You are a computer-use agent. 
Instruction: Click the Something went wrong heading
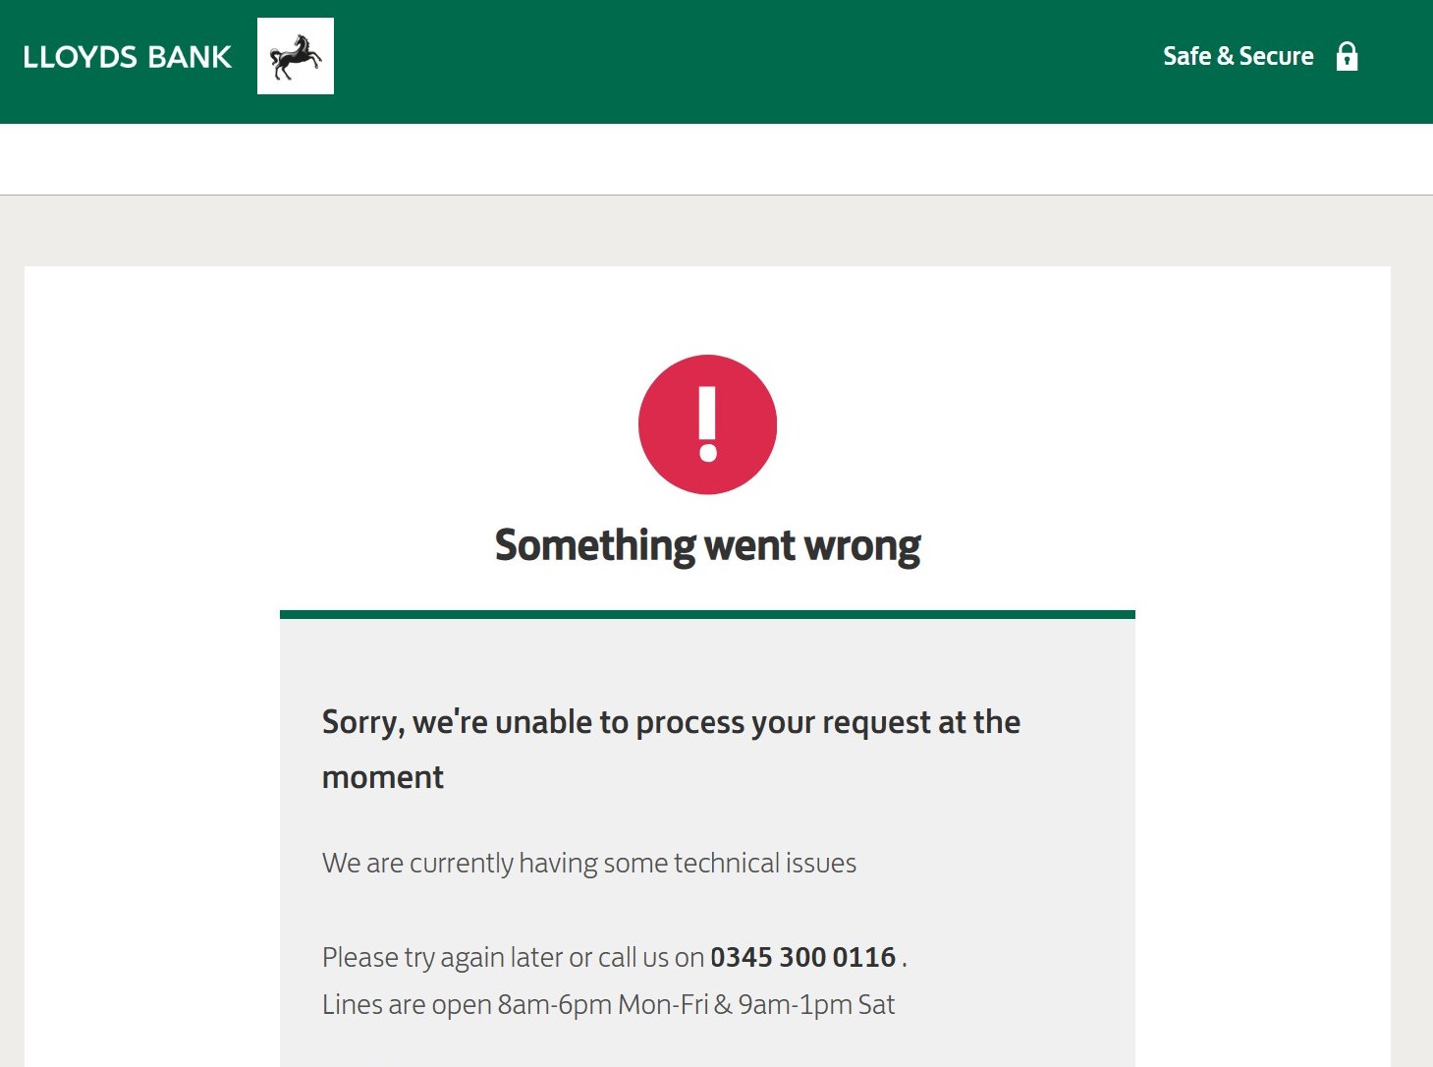[708, 544]
